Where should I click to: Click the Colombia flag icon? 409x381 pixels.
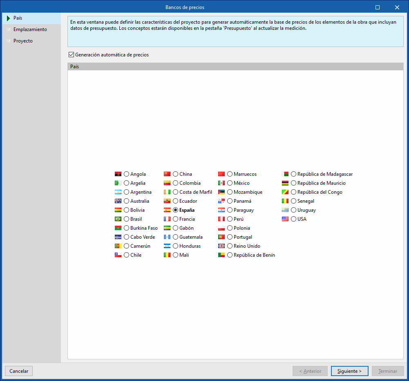click(167, 183)
